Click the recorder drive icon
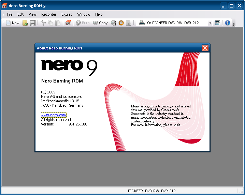This screenshot has height=195, width=245. tap(142, 23)
